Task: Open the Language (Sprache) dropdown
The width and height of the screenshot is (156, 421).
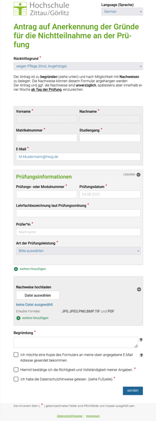Action: tap(122, 12)
